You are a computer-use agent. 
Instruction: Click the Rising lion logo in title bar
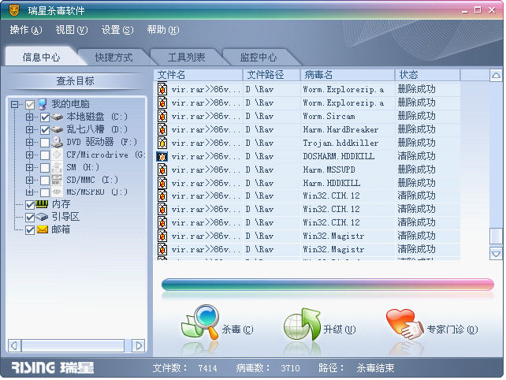click(x=14, y=10)
